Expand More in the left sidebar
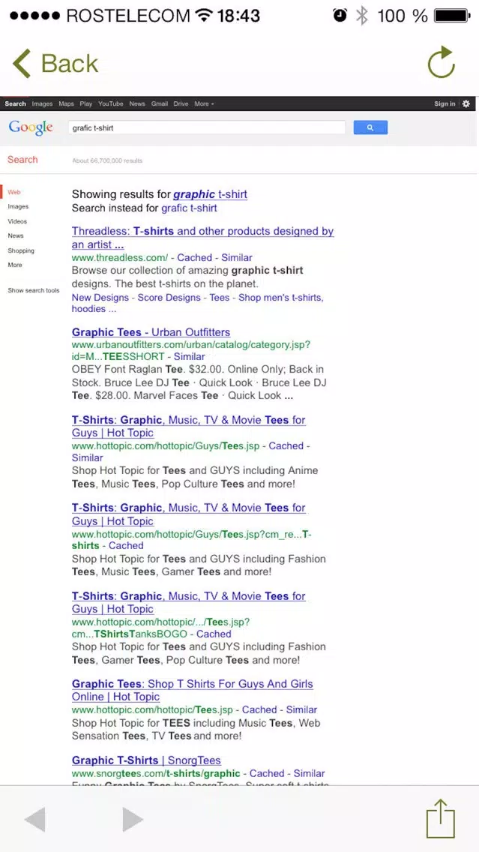 click(15, 265)
